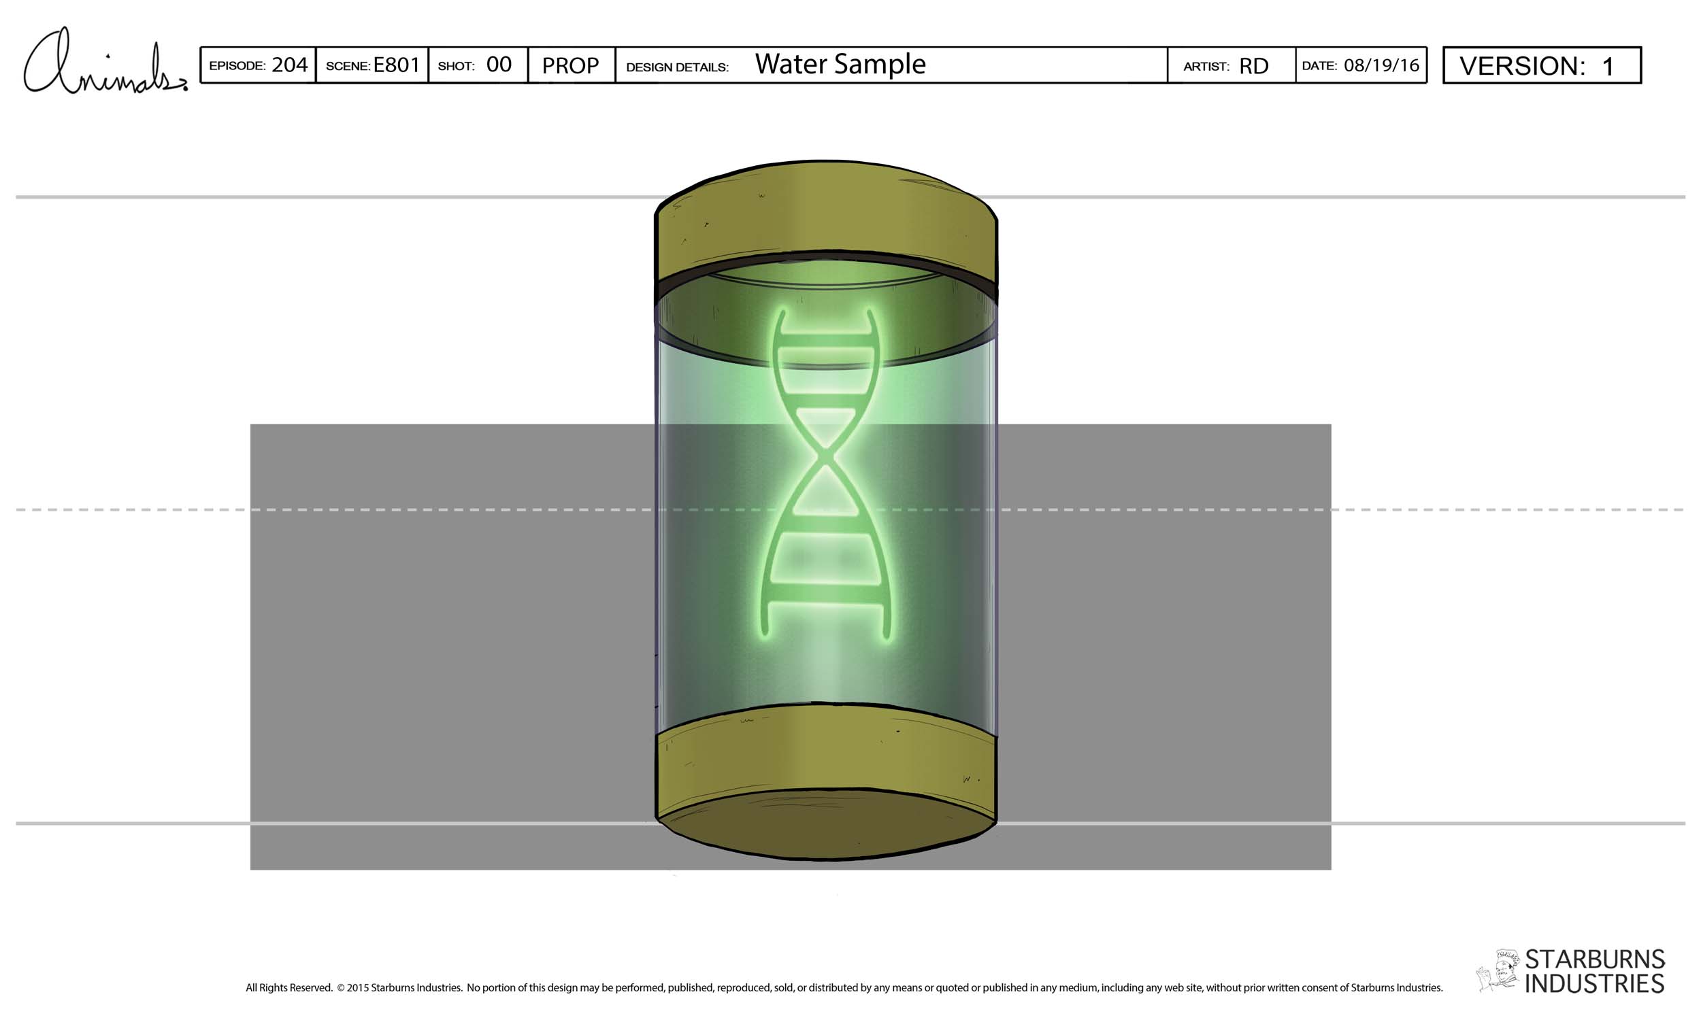Click the Water Sample design details text
Image resolution: width=1701 pixels, height=1020 pixels.
(840, 64)
